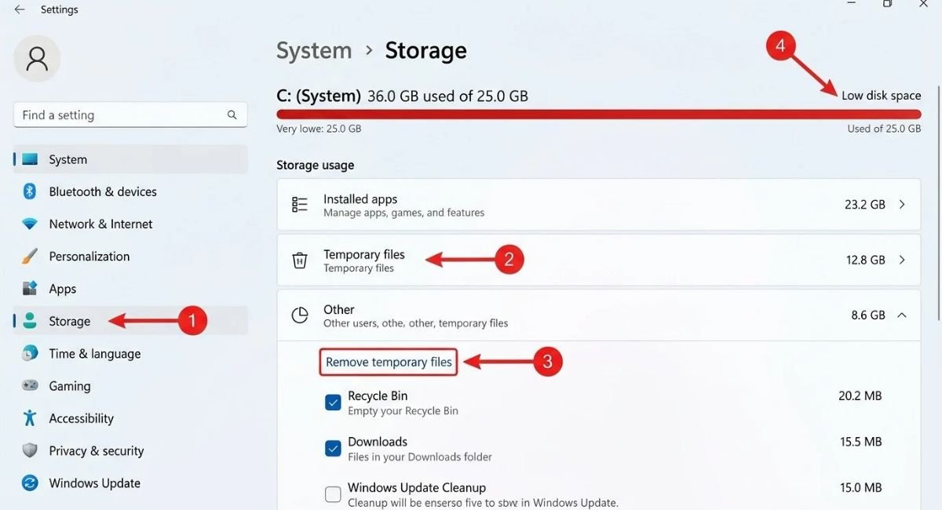Click the user profile avatar icon
Viewport: 942px width, 510px height.
click(x=37, y=58)
